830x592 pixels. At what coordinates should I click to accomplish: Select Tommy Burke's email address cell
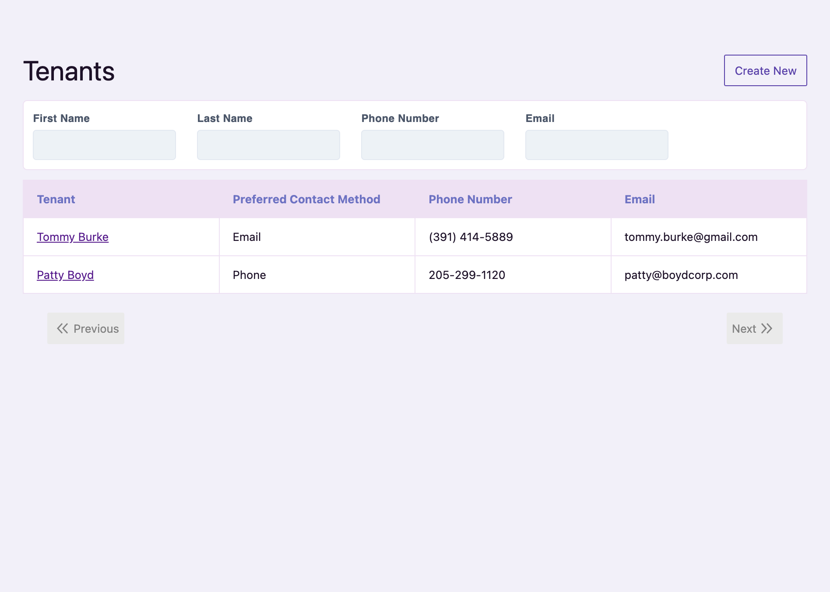click(x=690, y=237)
